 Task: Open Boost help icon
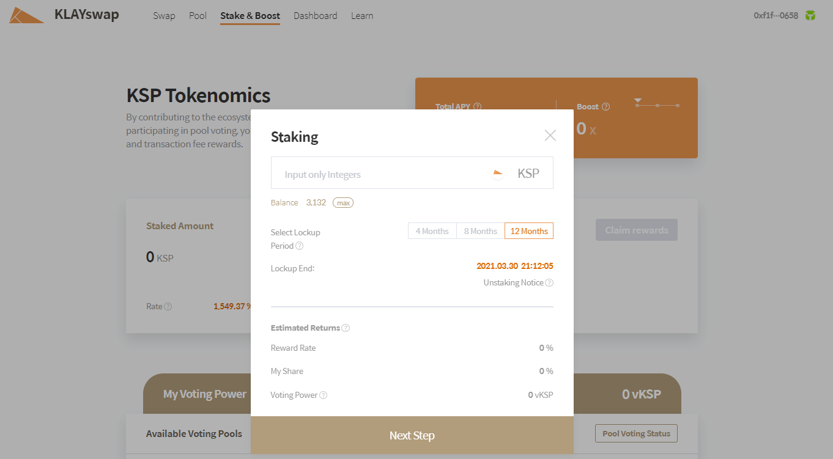tap(606, 106)
